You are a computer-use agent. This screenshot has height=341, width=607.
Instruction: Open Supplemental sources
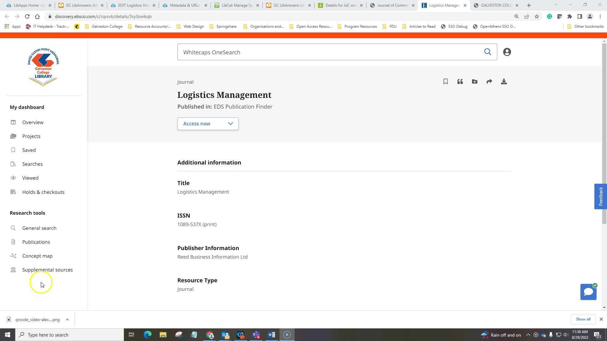(47, 270)
